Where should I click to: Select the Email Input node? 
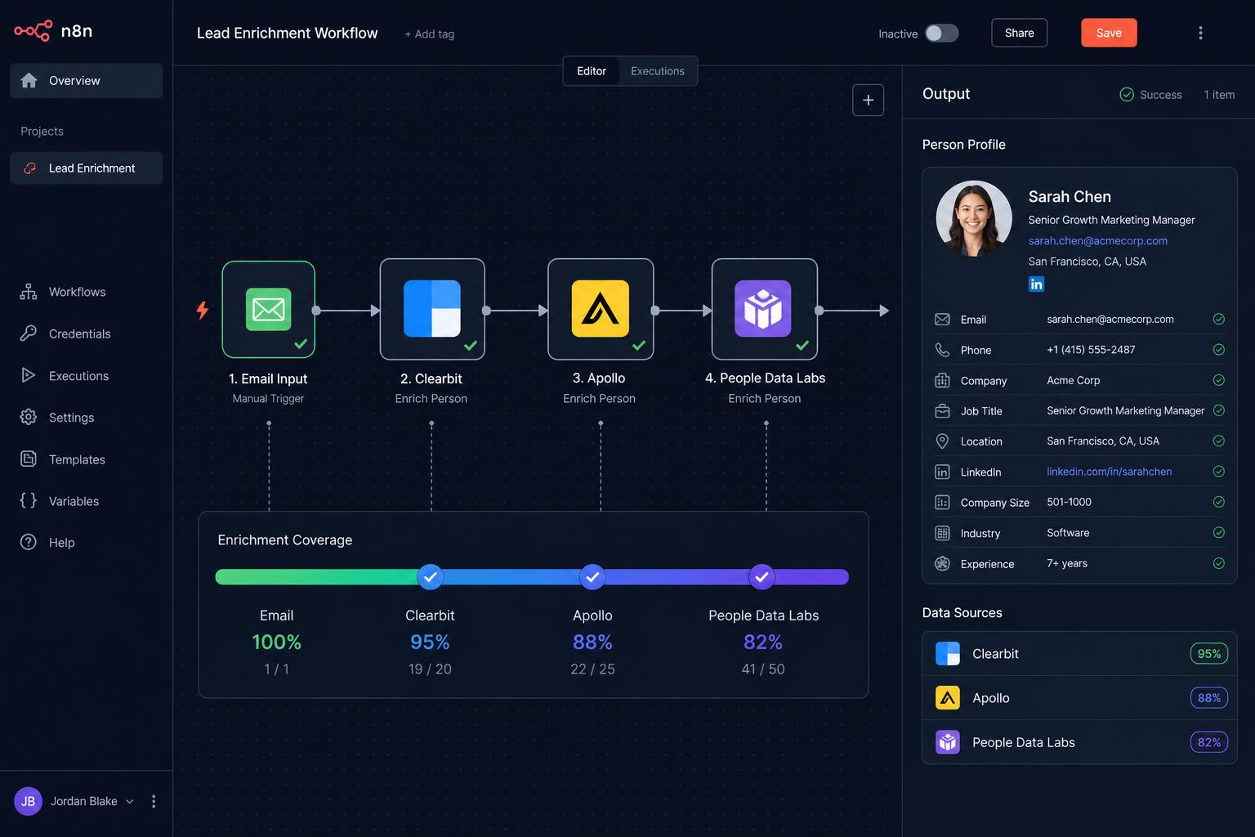268,309
